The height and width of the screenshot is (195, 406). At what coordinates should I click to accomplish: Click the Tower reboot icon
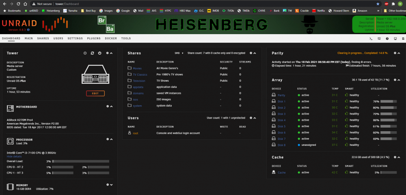coord(93,53)
